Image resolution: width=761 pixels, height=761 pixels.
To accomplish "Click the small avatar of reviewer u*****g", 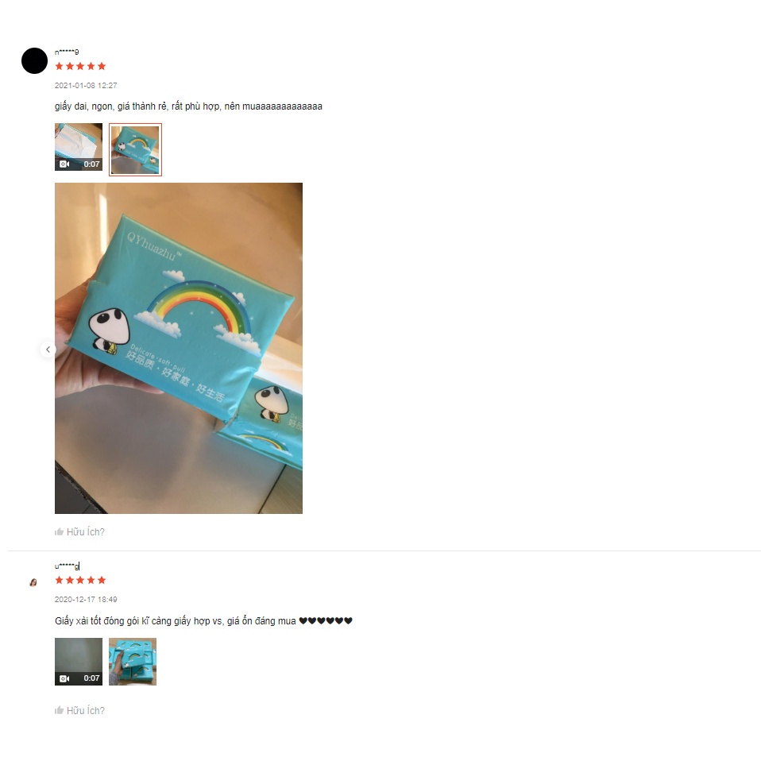I will click(x=33, y=582).
